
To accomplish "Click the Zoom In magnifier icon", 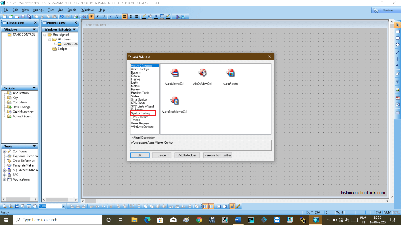I will pyautogui.click(x=11, y=206).
